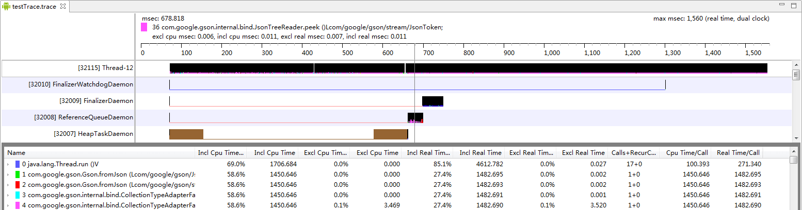Click the 100.393 Cpu Time/Call cell
802x210 pixels.
pyautogui.click(x=697, y=164)
